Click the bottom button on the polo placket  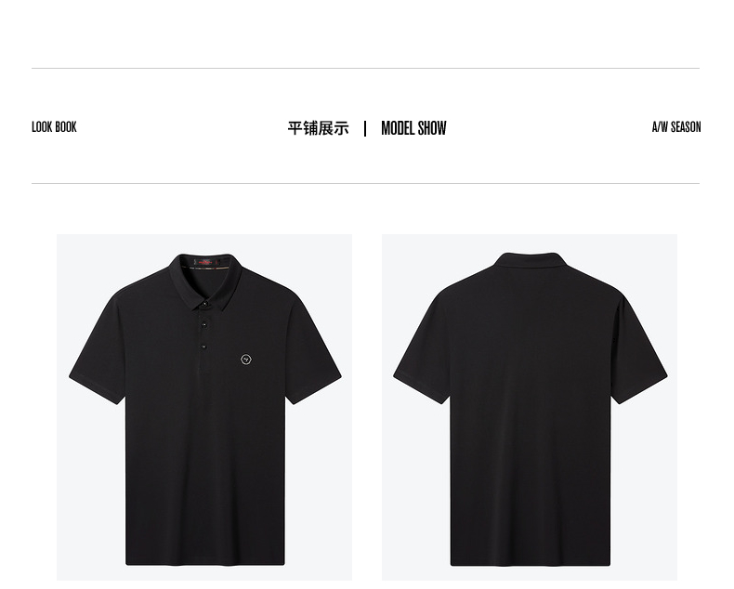(203, 347)
